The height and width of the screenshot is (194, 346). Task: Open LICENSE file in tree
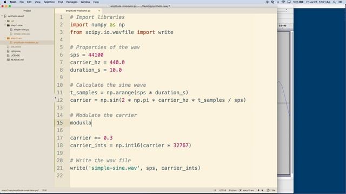tap(15, 56)
